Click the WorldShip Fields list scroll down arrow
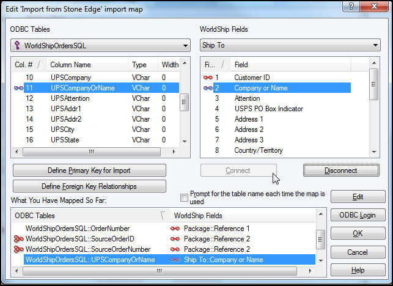Image resolution: width=393 pixels, height=286 pixels. click(x=374, y=152)
